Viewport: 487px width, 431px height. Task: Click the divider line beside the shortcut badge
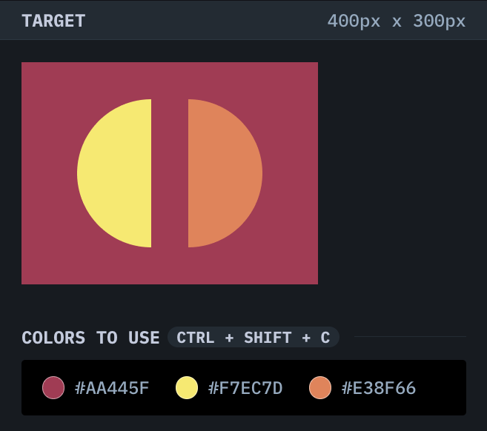pyautogui.click(x=410, y=337)
